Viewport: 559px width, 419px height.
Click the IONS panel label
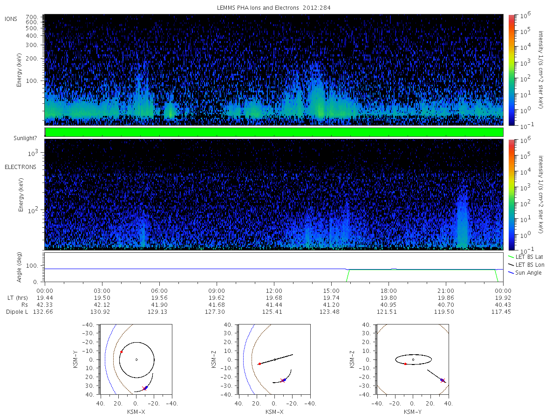pos(11,19)
